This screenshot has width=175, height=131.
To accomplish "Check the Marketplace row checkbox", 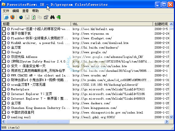I will (x=4, y=89).
